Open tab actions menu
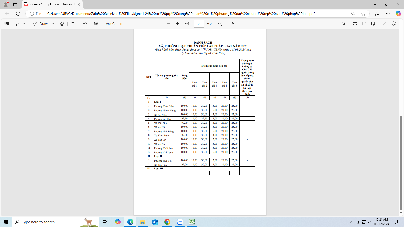 (x=15, y=4)
